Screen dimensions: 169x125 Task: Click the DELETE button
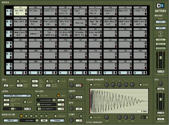pos(161,44)
